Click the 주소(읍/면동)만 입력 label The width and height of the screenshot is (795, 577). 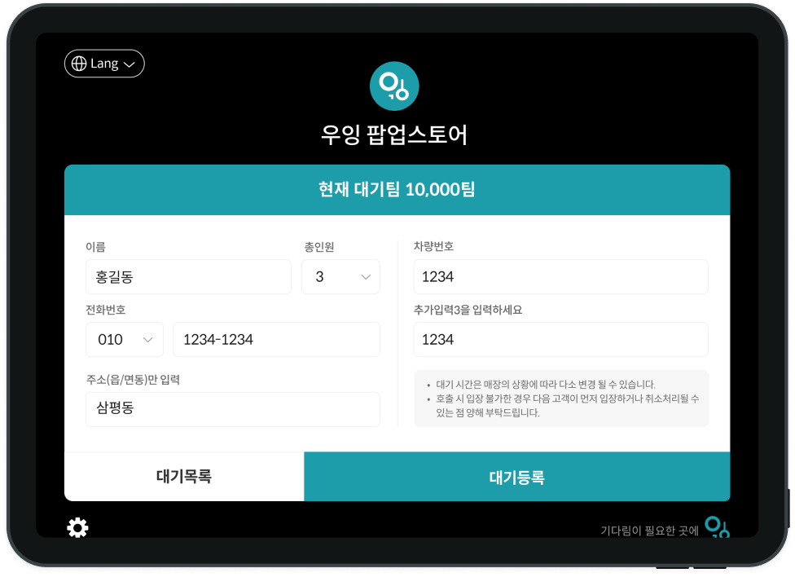[133, 380]
